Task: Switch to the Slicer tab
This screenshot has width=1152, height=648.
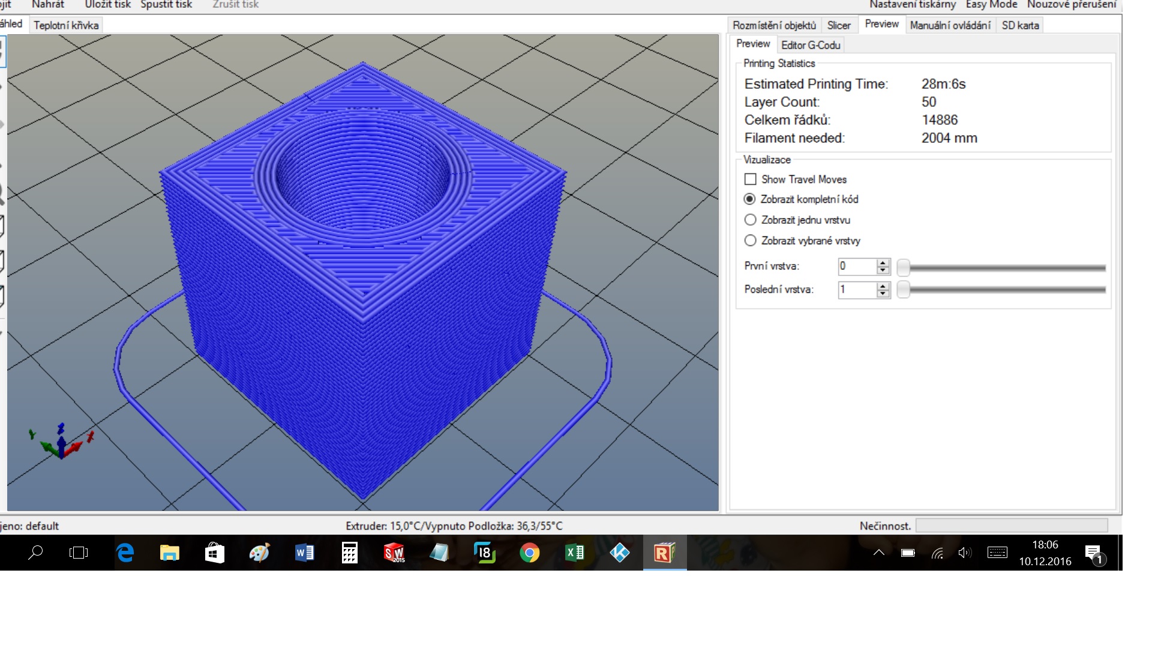Action: click(838, 25)
